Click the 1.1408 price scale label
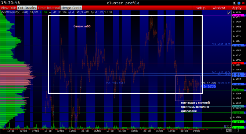246x134 pixels. coord(237,27)
